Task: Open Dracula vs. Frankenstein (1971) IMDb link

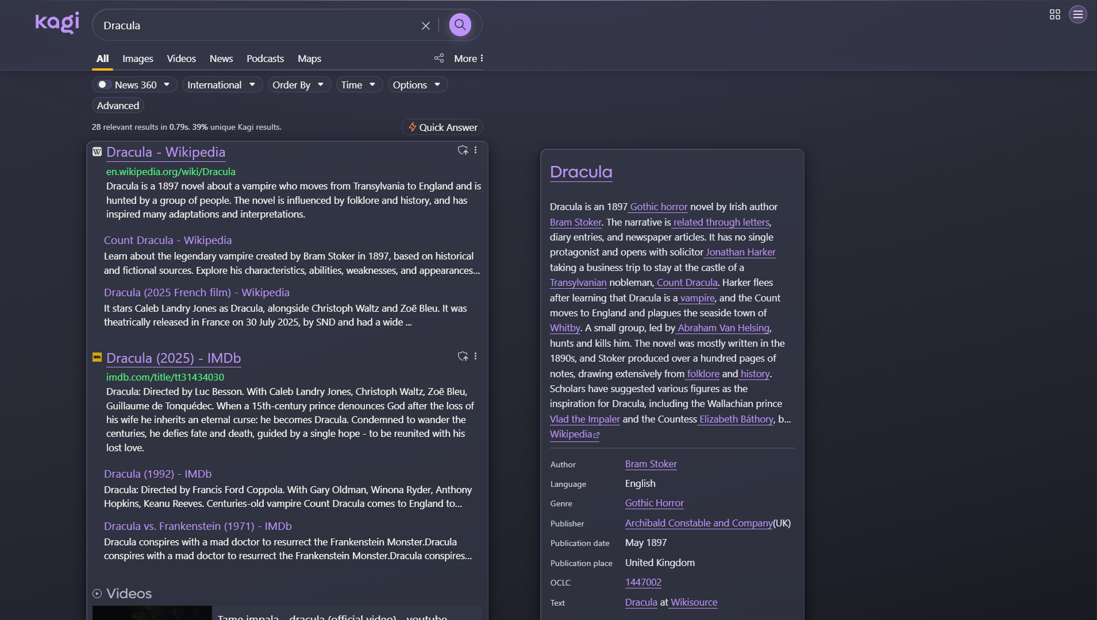Action: pyautogui.click(x=198, y=526)
